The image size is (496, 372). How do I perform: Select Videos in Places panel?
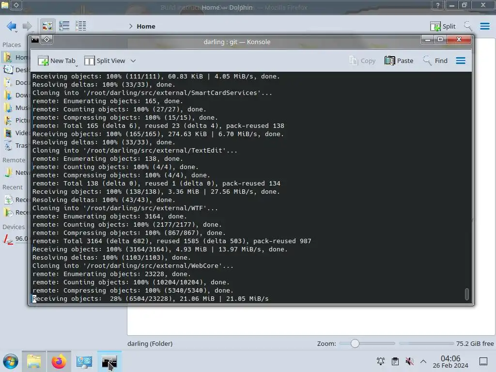click(x=15, y=133)
